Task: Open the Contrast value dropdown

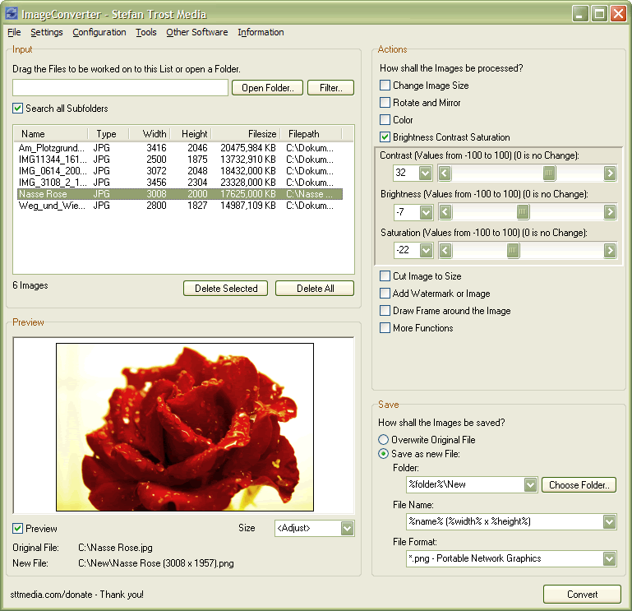Action: tap(425, 173)
